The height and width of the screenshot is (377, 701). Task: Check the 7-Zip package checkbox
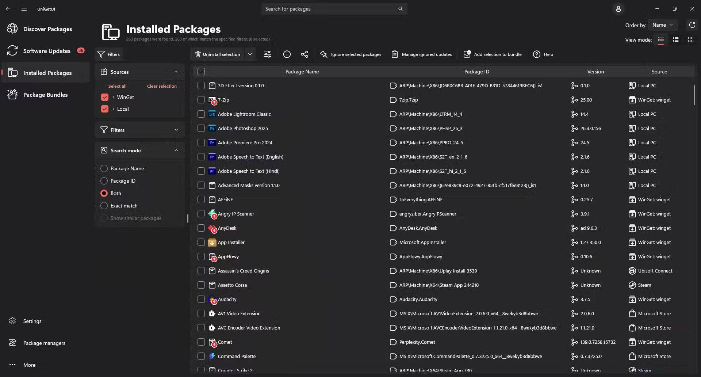click(201, 100)
